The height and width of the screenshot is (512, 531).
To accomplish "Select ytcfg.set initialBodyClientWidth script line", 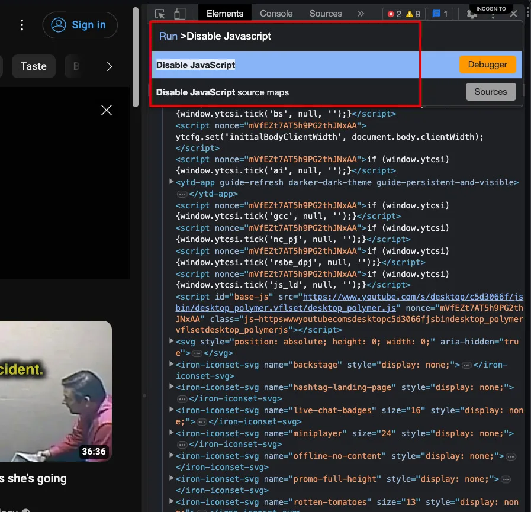I will click(330, 137).
